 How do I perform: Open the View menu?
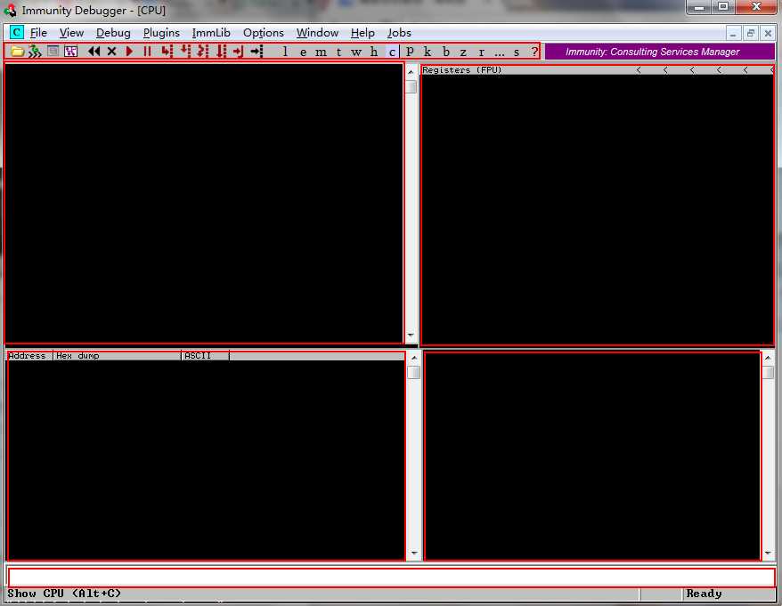71,33
